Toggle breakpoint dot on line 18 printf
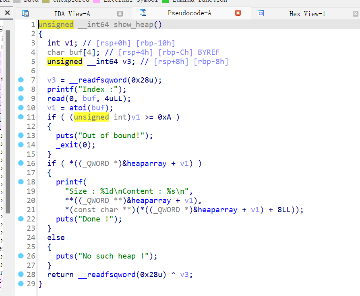 pos(21,182)
